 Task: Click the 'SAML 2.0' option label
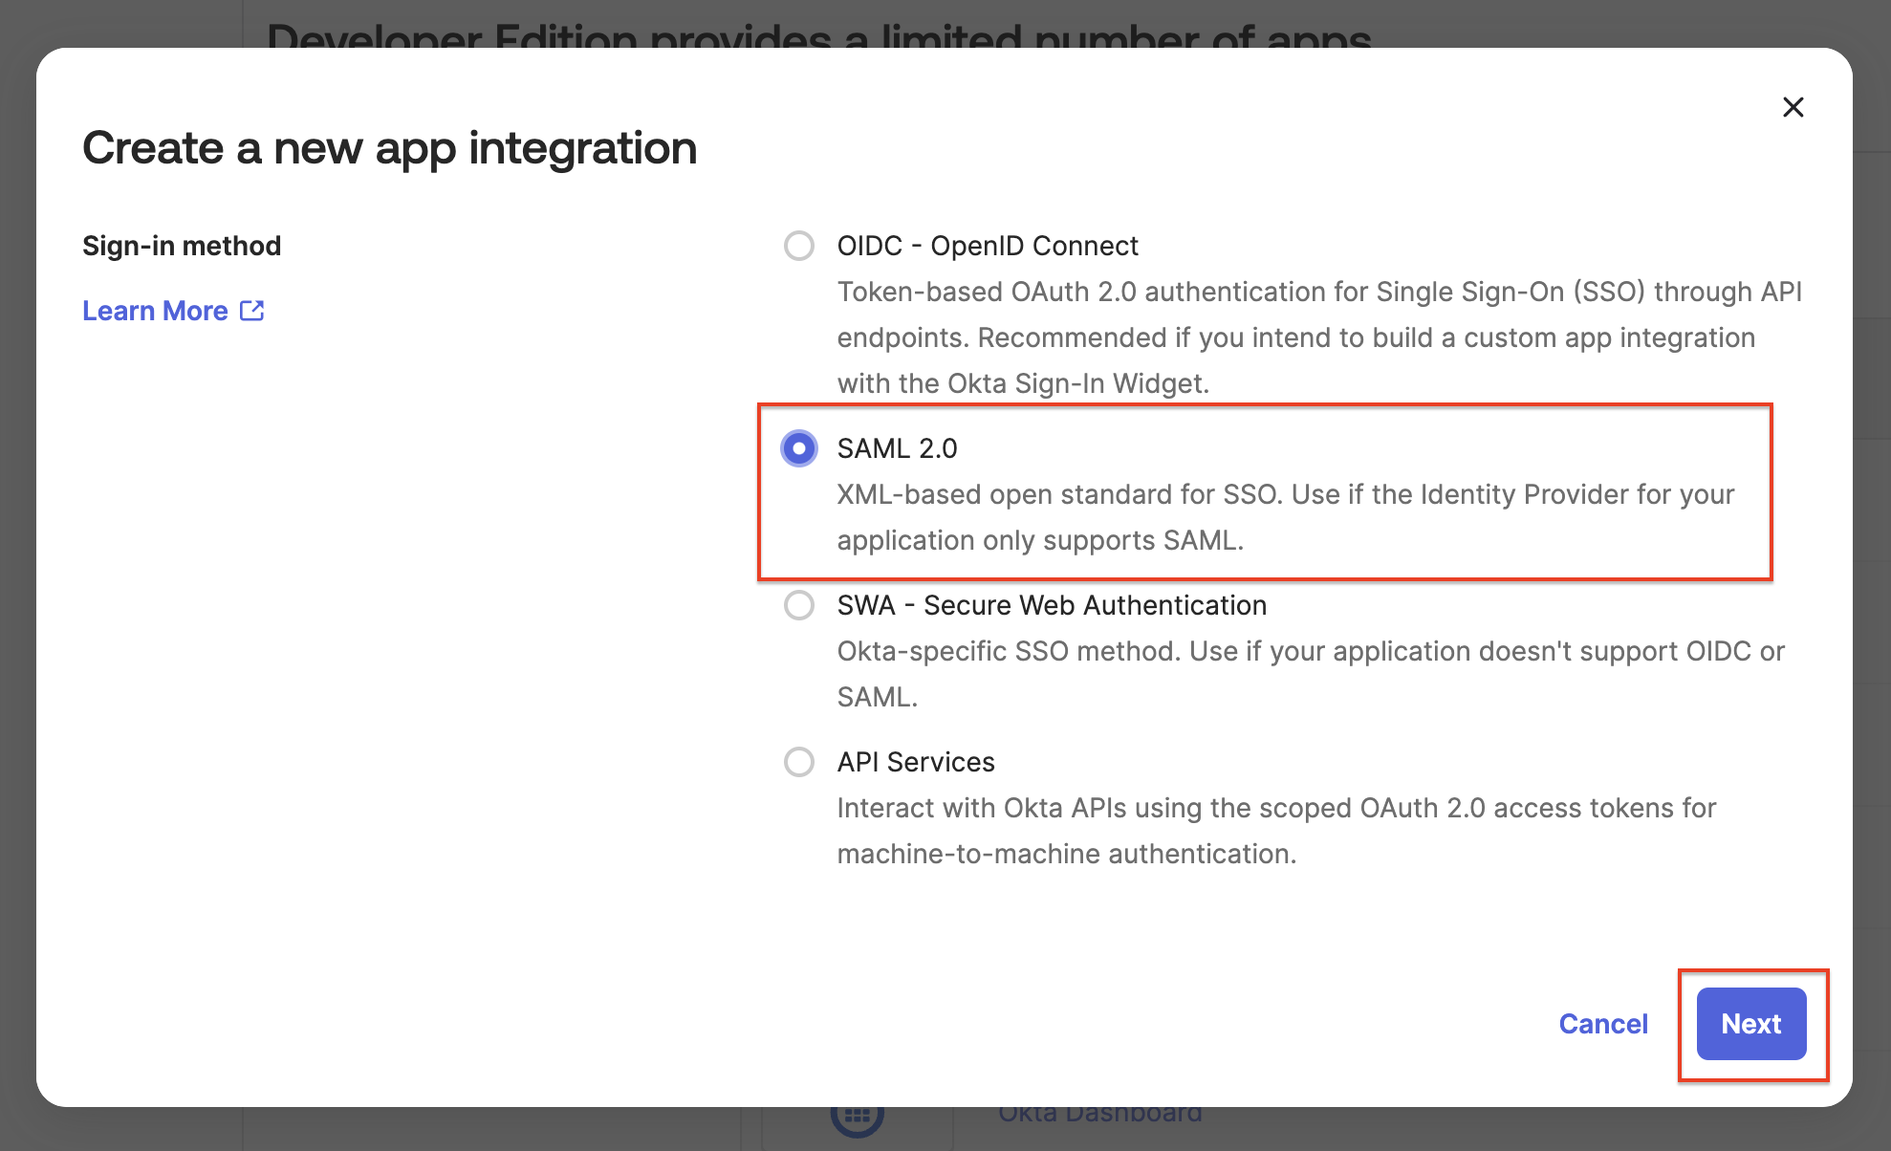(897, 448)
